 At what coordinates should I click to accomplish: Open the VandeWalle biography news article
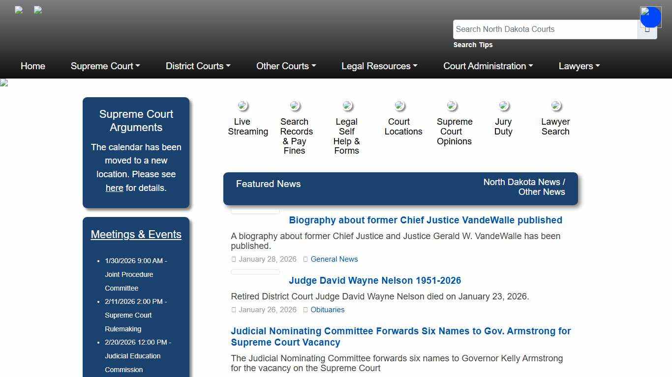pyautogui.click(x=426, y=220)
